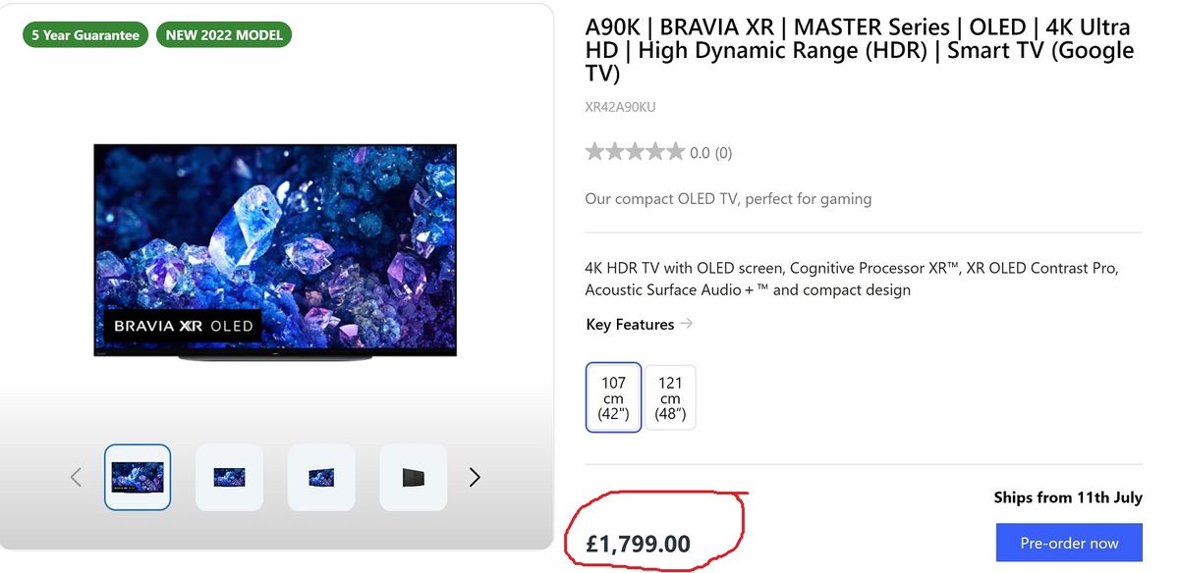Click the fourth star rating icon
The height and width of the screenshot is (573, 1179).
click(654, 151)
